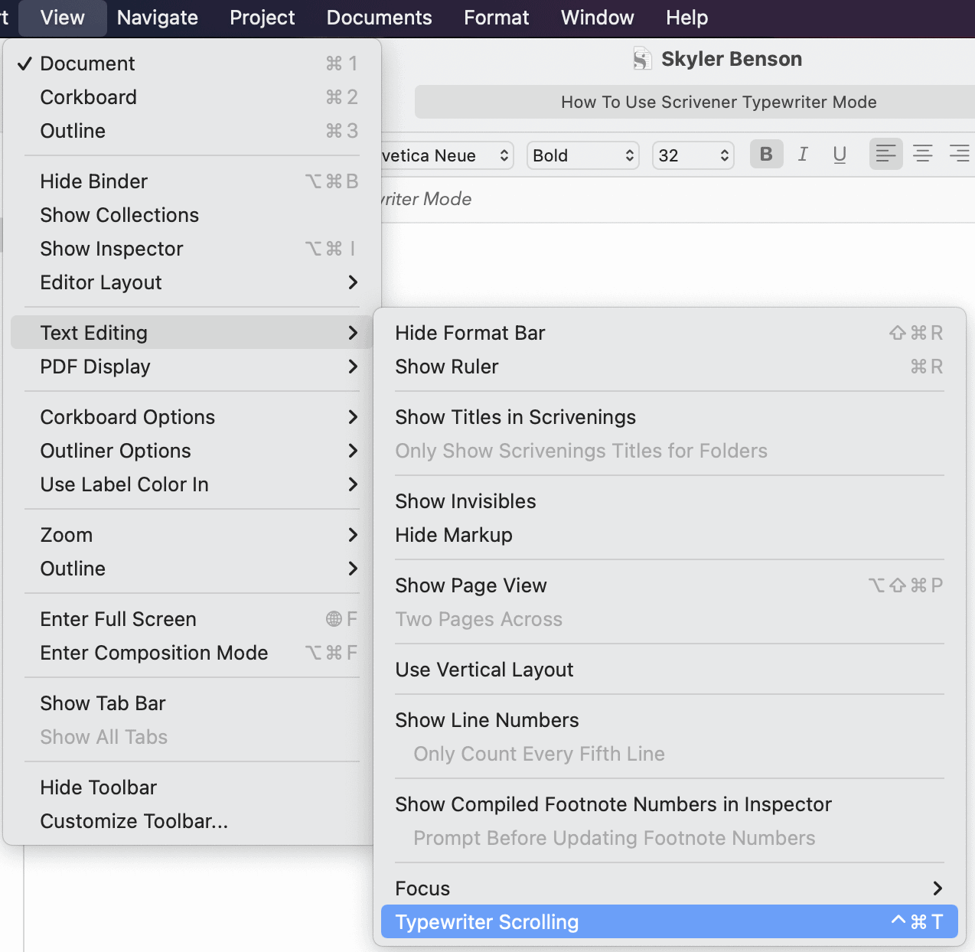Expand the Editor Layout submenu
The width and height of the screenshot is (975, 952).
[192, 282]
